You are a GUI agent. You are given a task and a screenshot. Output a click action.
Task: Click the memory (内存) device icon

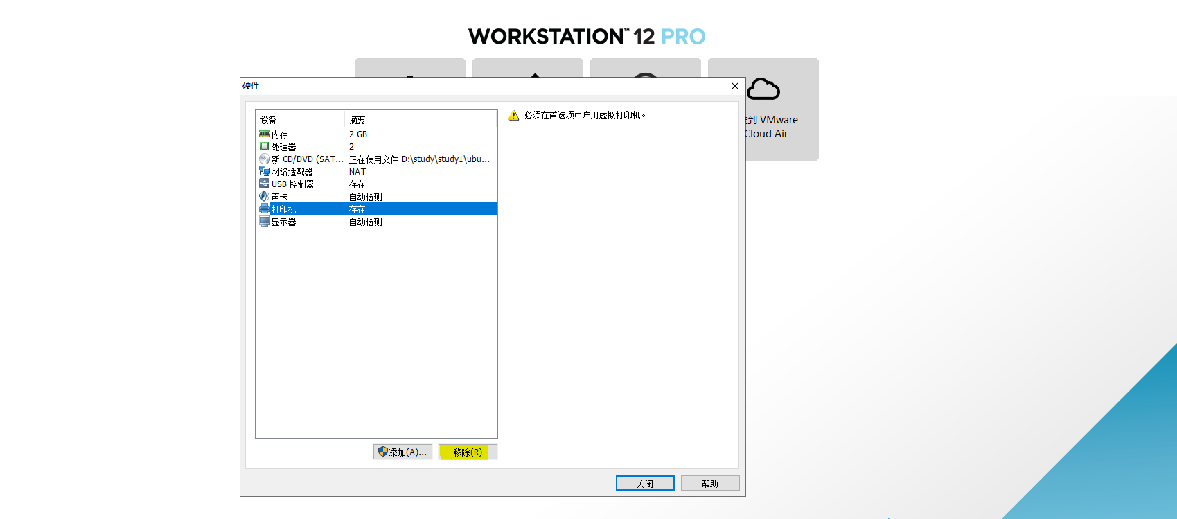(264, 134)
